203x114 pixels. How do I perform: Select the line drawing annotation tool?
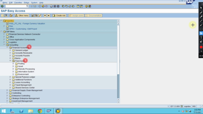click(x=201, y=21)
